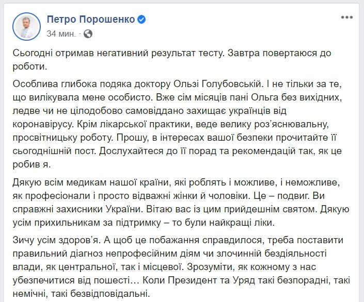Click the paragraph starting with Дякую всім медикам

(181, 203)
